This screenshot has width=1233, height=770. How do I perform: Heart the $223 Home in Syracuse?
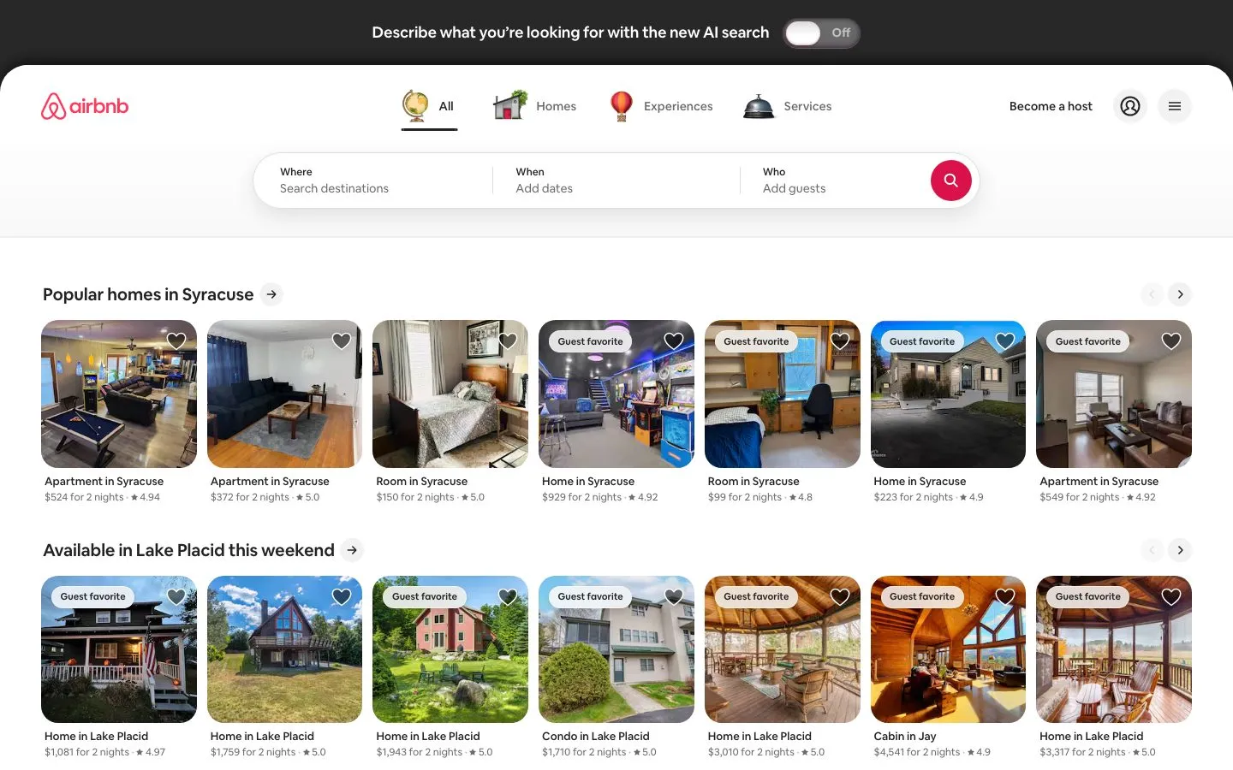(x=1005, y=341)
